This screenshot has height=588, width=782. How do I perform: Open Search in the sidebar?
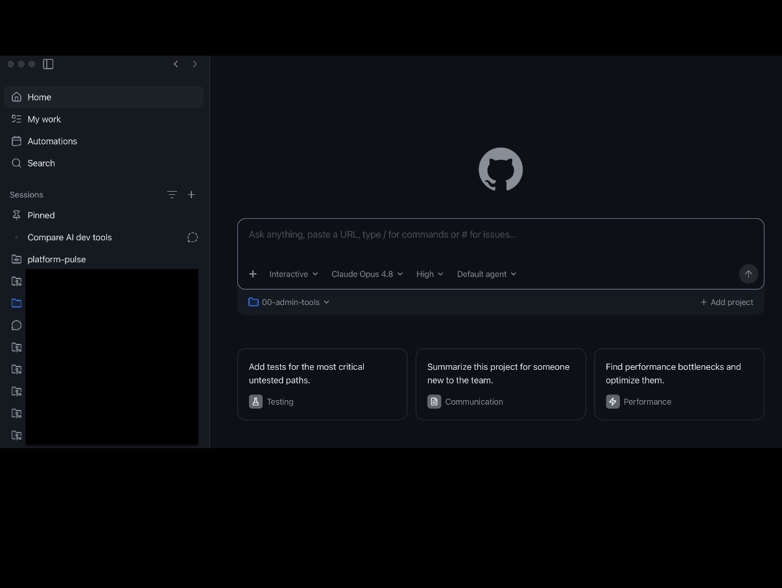click(x=104, y=163)
